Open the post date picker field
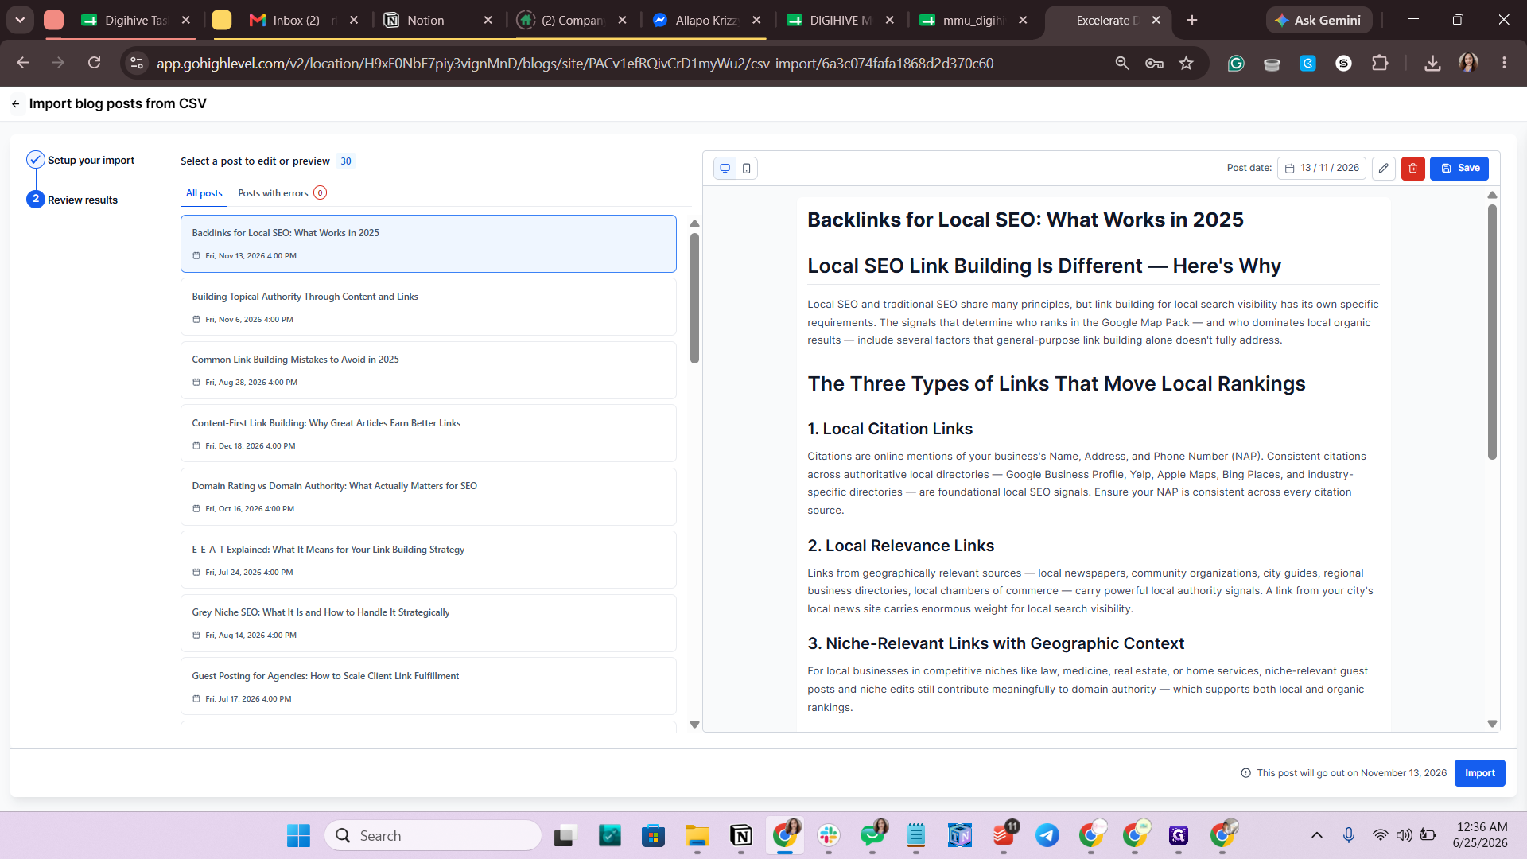Image resolution: width=1527 pixels, height=859 pixels. coord(1321,169)
